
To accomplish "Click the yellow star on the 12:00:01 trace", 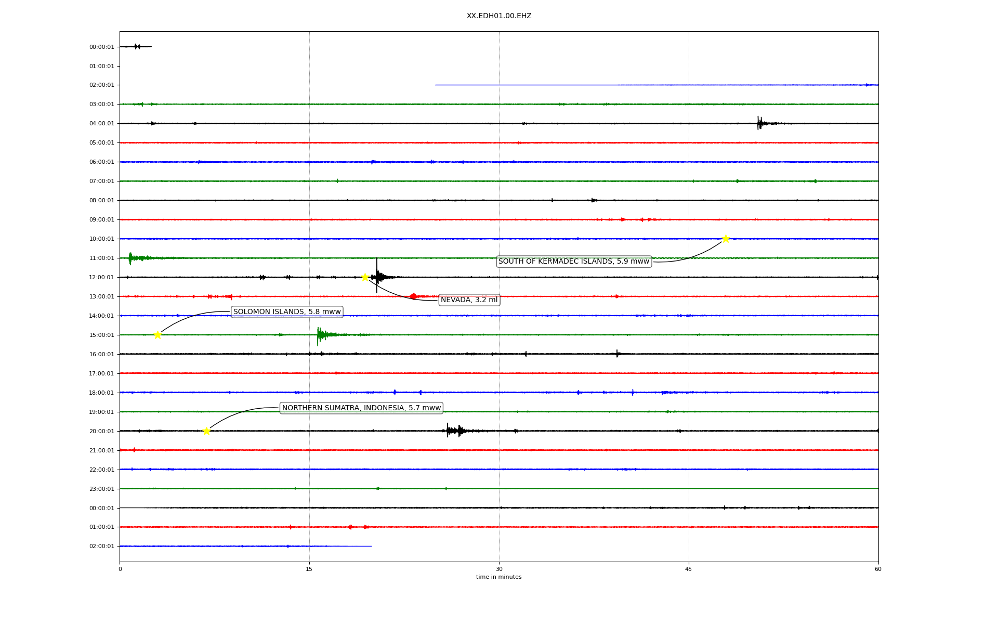I will click(x=365, y=277).
